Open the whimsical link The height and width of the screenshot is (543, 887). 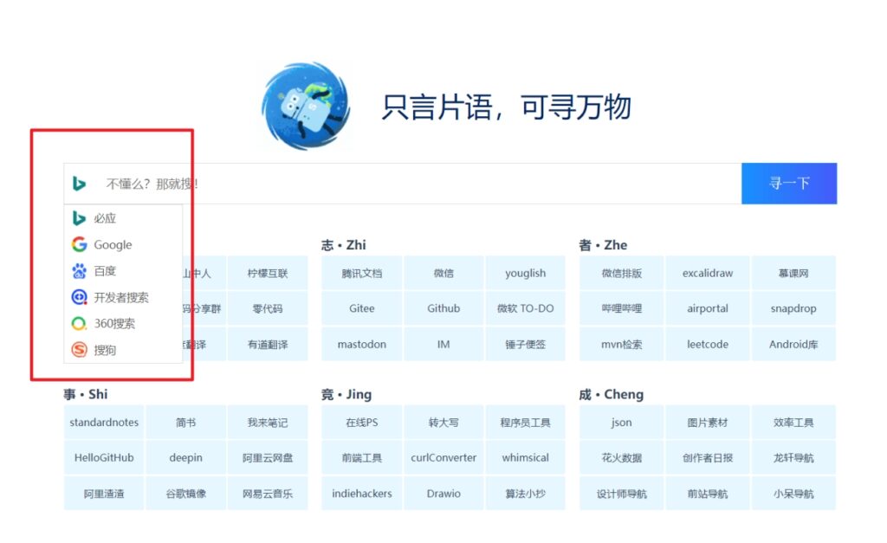click(x=526, y=457)
